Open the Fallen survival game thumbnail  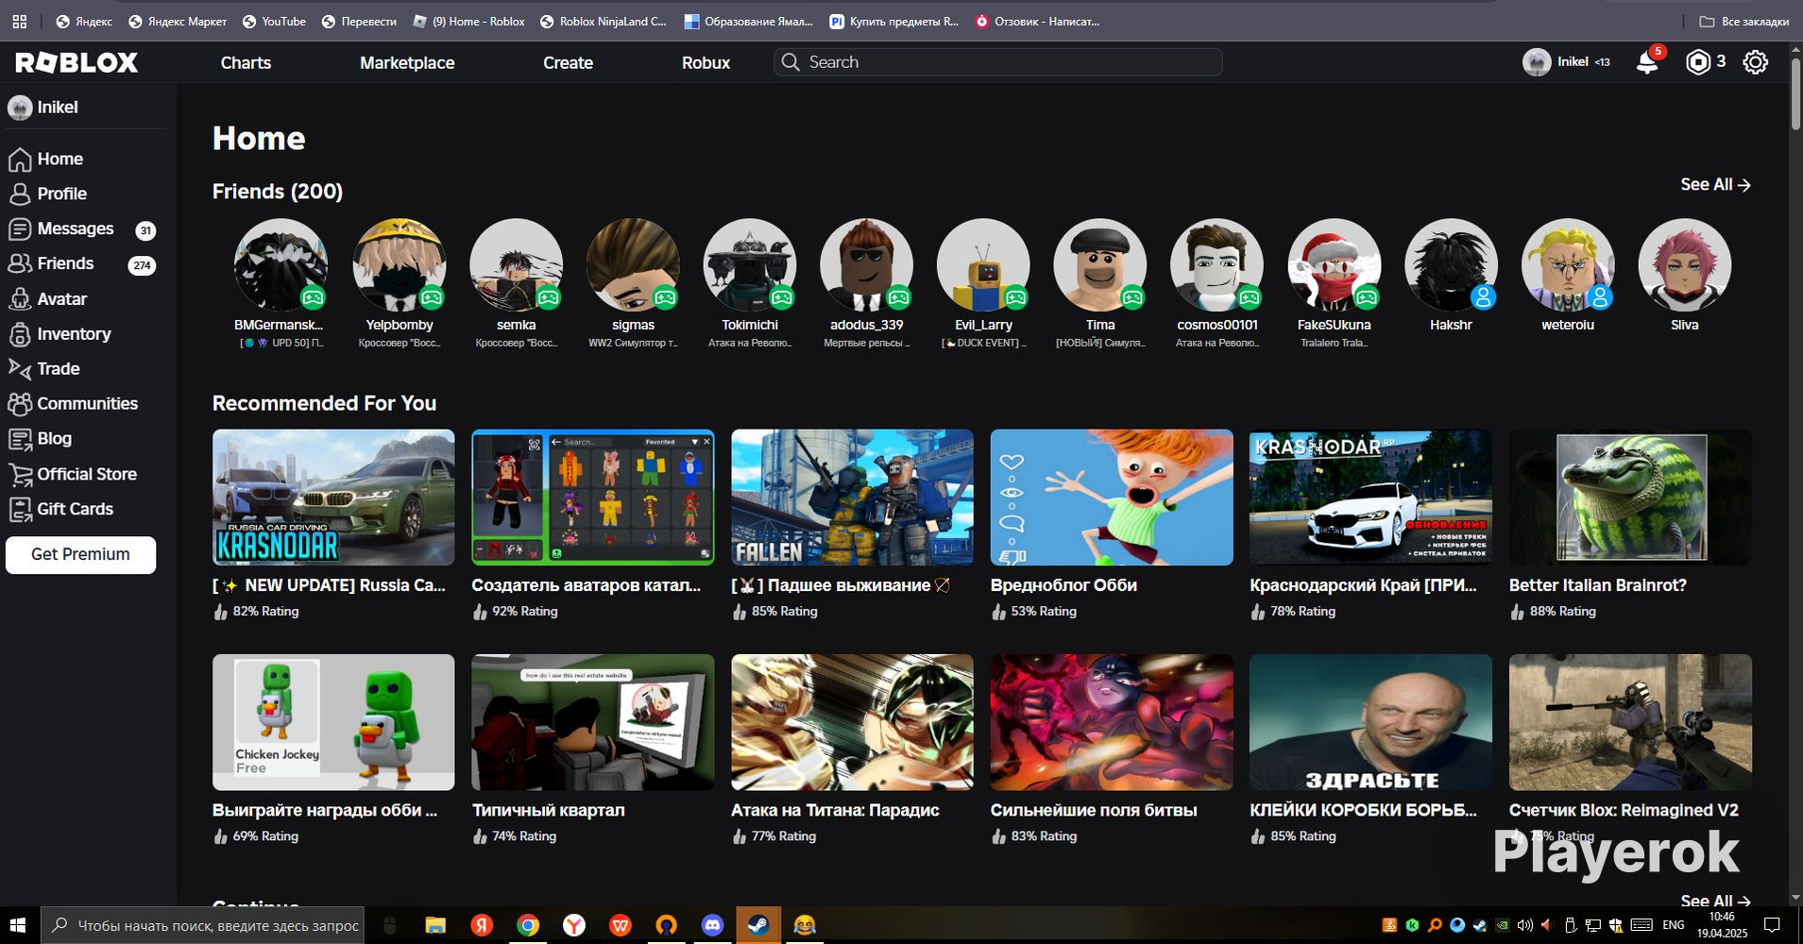coord(852,497)
